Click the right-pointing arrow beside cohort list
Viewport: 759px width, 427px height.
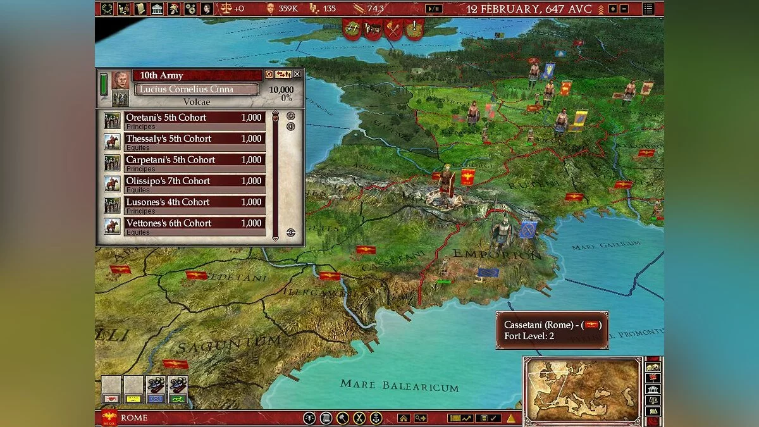click(290, 116)
